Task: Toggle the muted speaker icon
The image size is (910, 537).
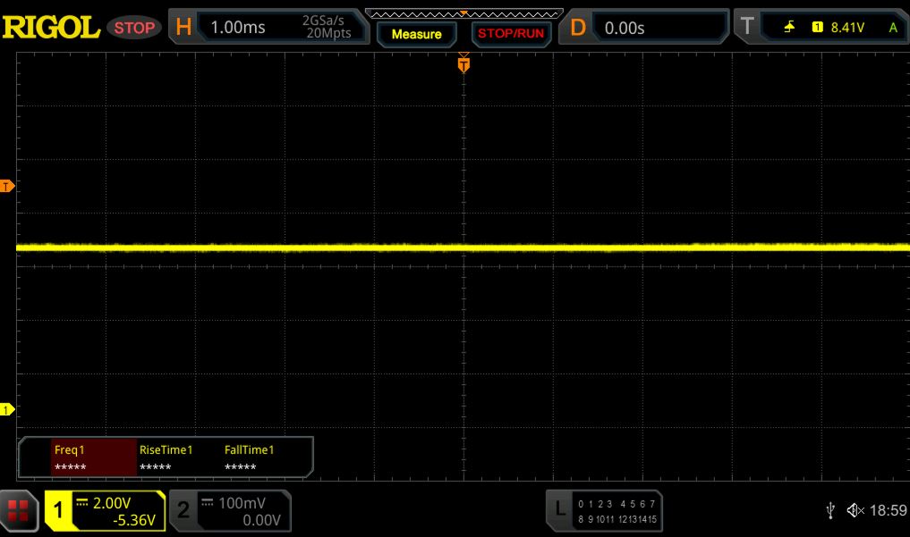Action: click(855, 510)
